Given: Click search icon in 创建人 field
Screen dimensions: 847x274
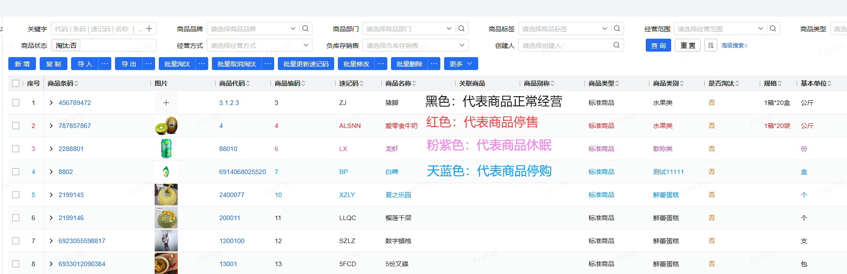Looking at the screenshot, I should pos(616,45).
